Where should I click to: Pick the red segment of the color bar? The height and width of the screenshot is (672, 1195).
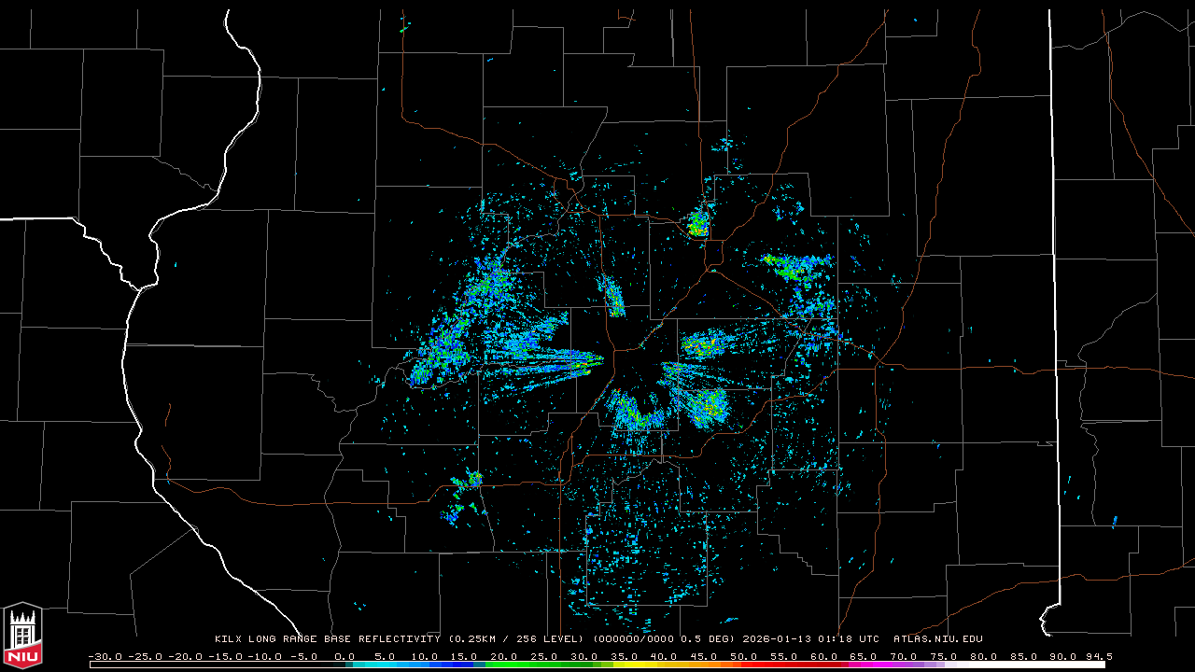coord(775,665)
